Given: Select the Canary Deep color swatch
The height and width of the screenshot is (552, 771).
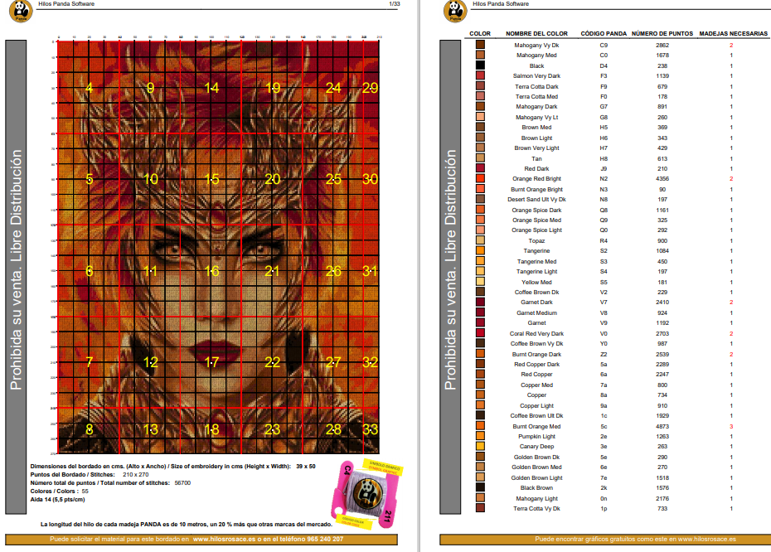Looking at the screenshot, I should click(x=480, y=446).
